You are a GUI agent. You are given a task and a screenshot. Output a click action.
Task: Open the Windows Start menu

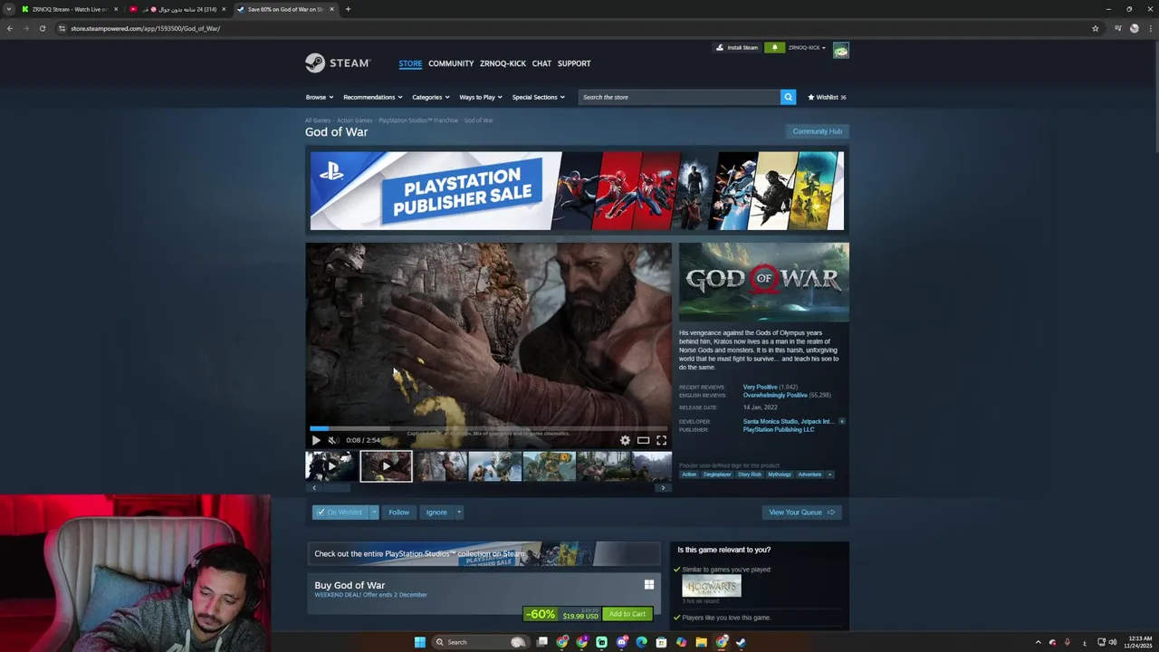pyautogui.click(x=419, y=642)
